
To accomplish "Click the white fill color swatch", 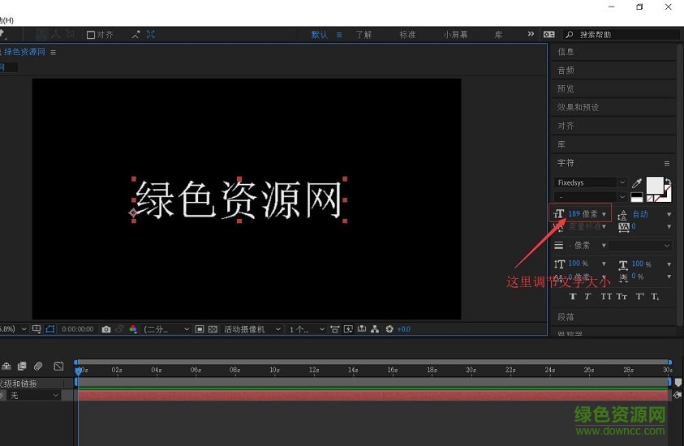I will pyautogui.click(x=654, y=185).
